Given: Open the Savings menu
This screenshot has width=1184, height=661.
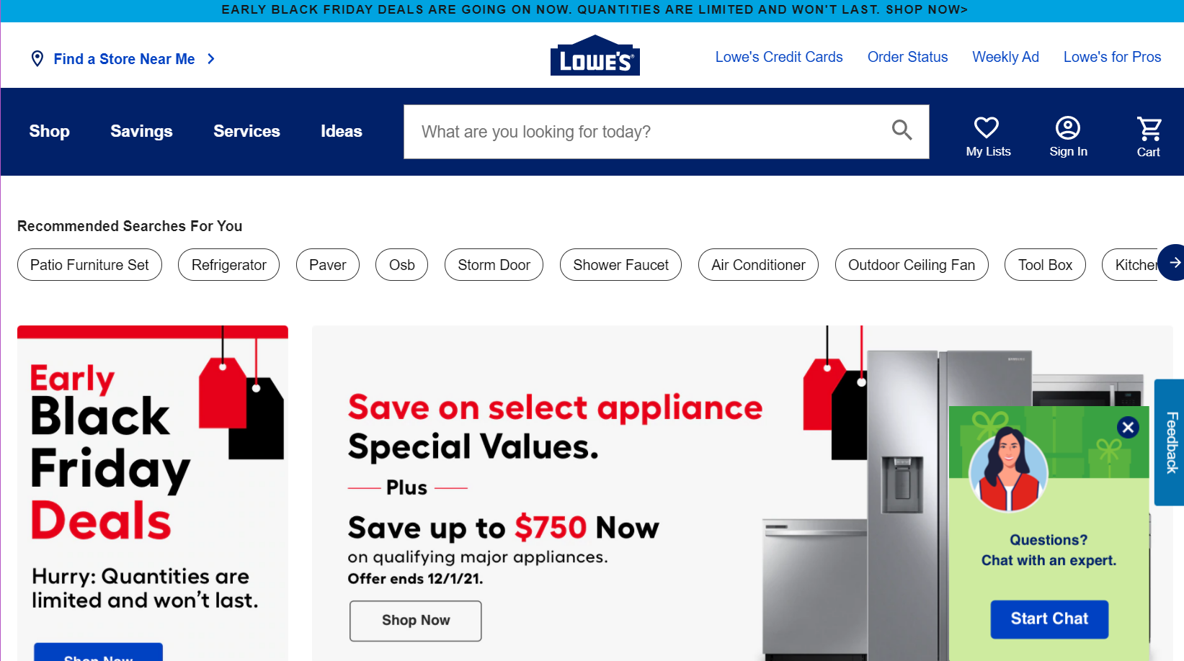Looking at the screenshot, I should (141, 131).
